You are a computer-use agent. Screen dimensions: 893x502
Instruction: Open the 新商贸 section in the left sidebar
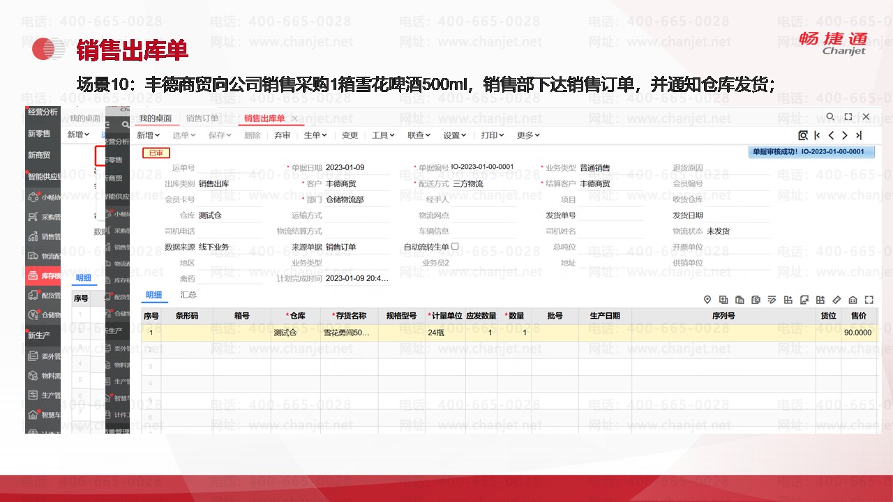(39, 155)
